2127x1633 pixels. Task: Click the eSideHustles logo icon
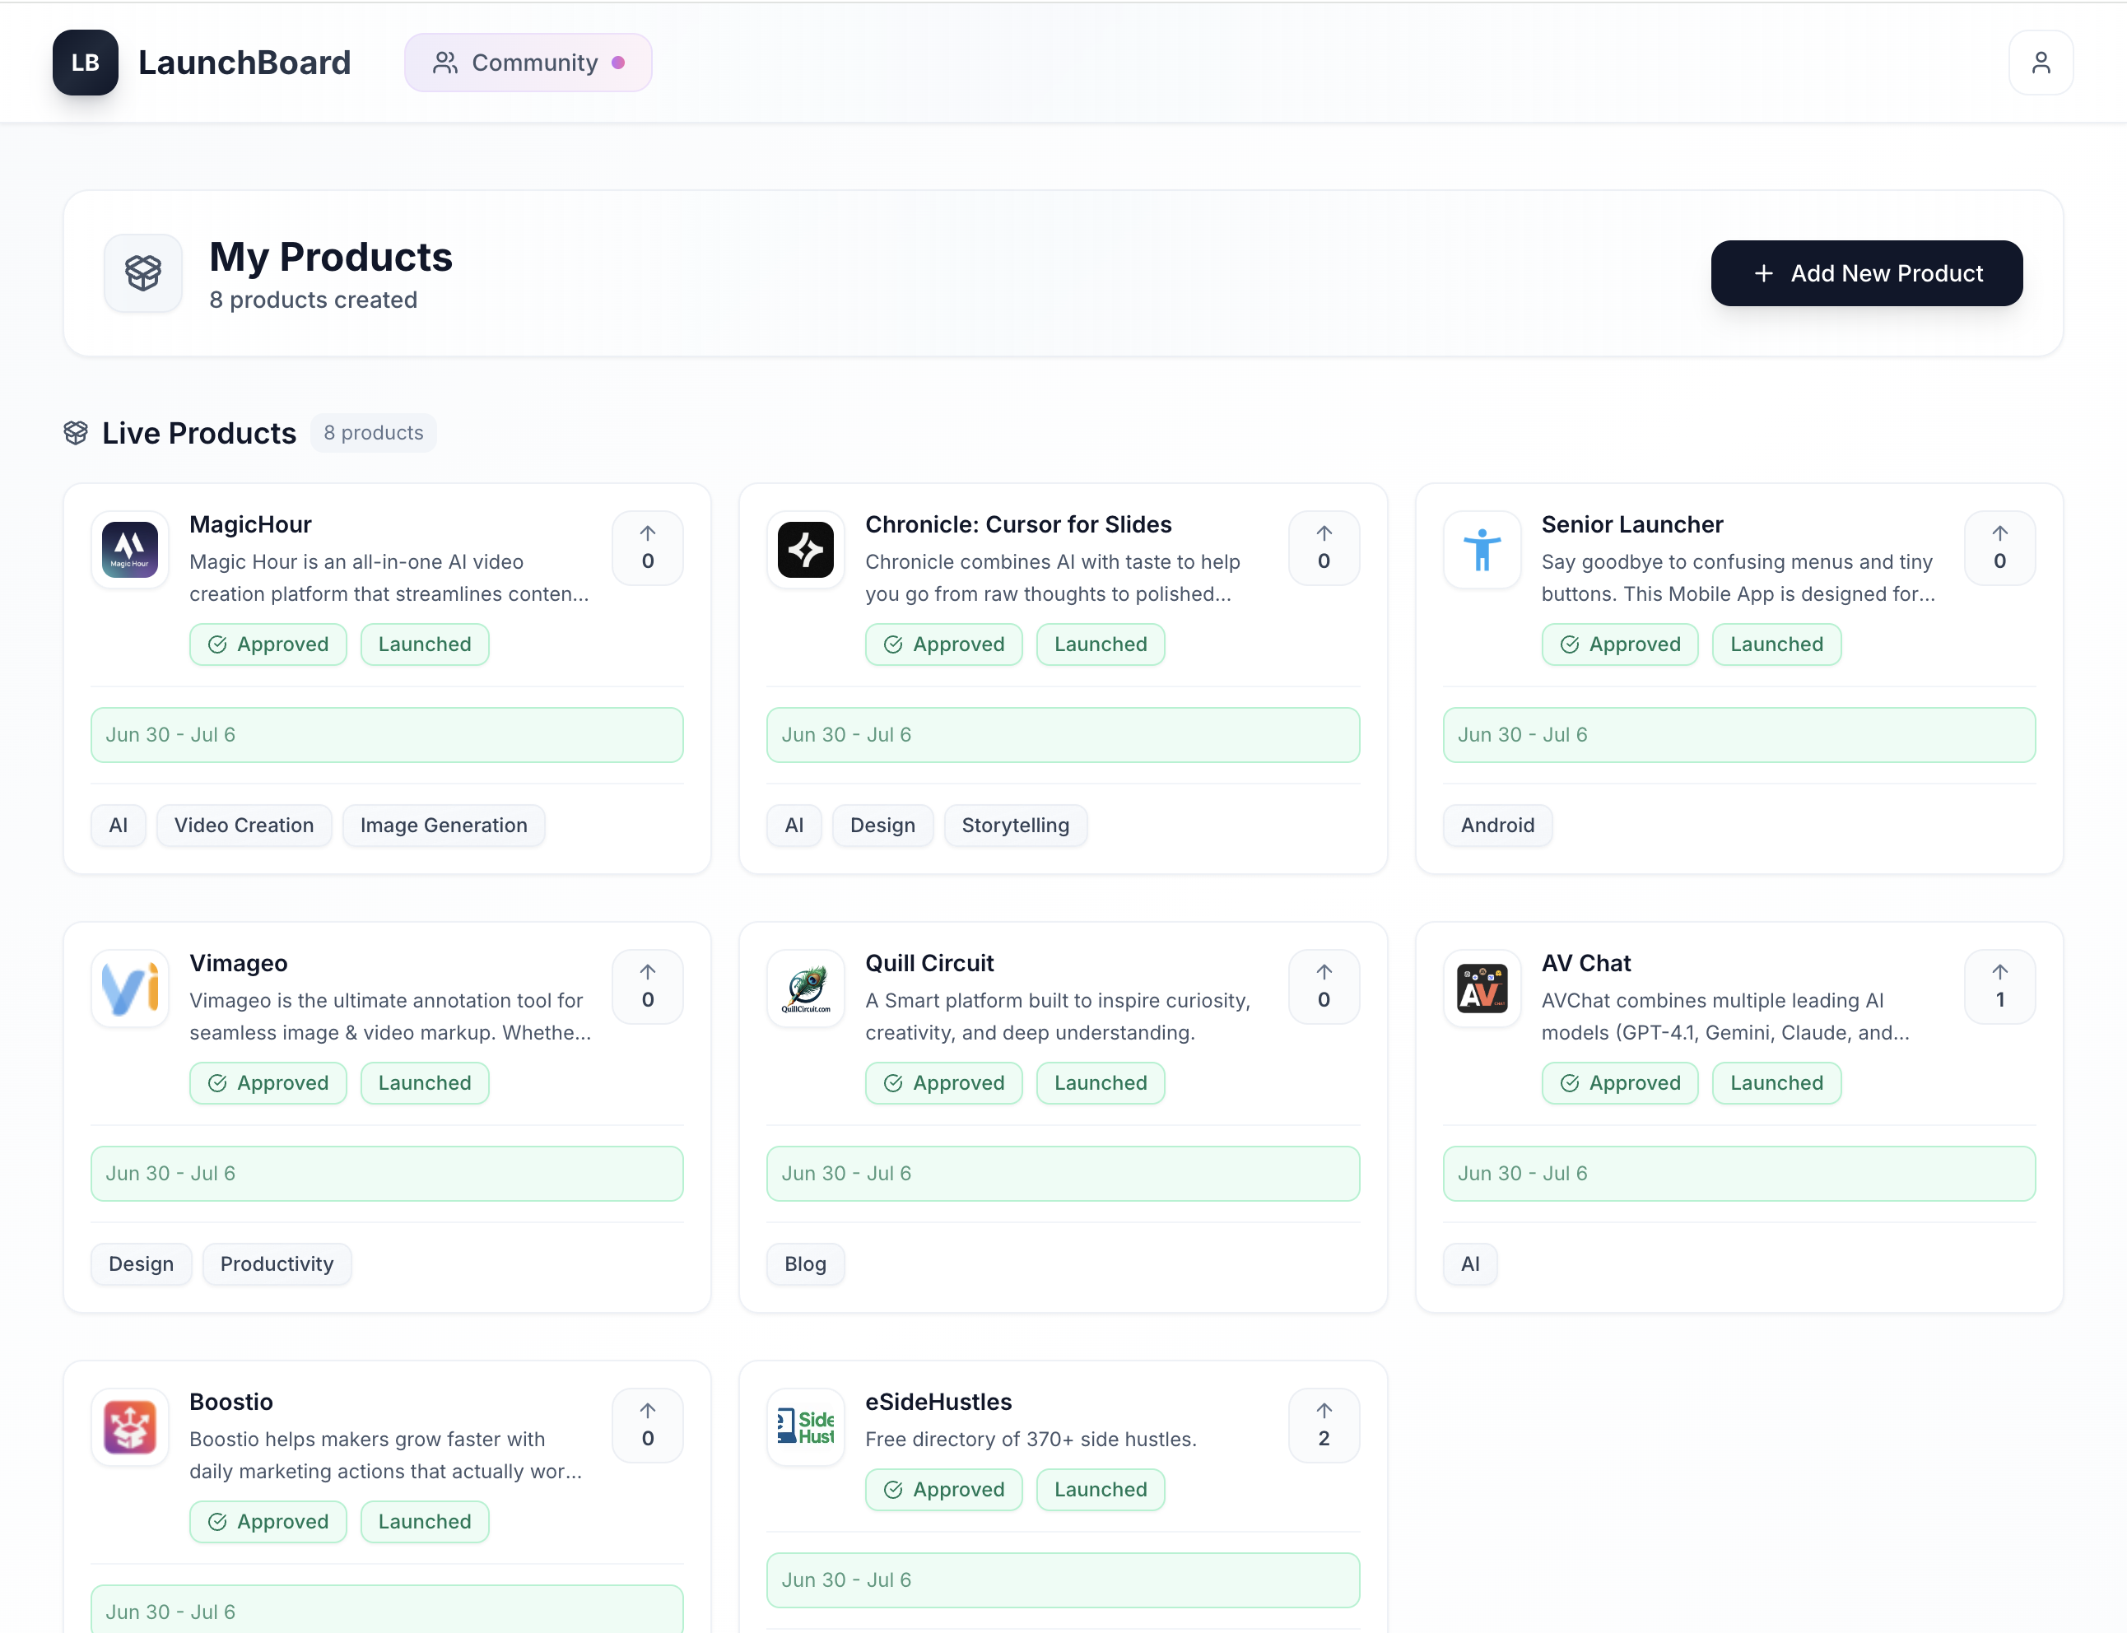(805, 1427)
